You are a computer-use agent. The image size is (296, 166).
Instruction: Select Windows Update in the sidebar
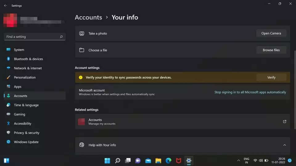26,142
